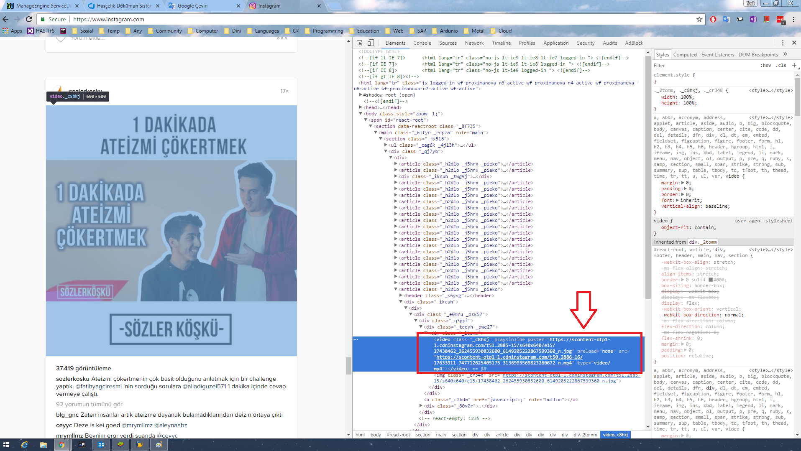Open the Google Translate extension icon

[x=726, y=19]
